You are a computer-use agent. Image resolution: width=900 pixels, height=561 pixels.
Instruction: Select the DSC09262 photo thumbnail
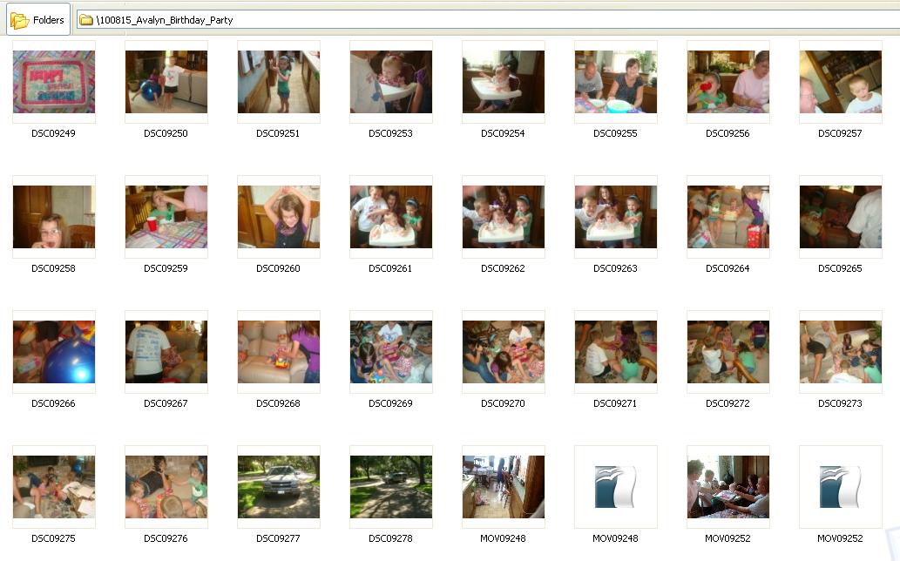504,217
